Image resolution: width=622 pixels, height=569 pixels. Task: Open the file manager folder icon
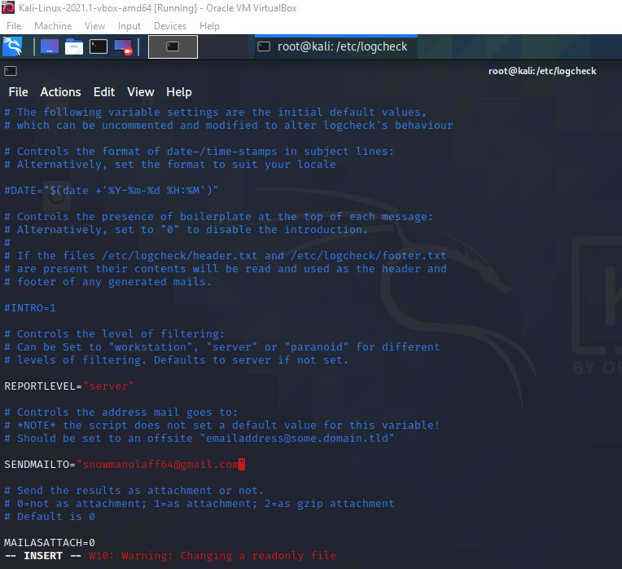[74, 46]
